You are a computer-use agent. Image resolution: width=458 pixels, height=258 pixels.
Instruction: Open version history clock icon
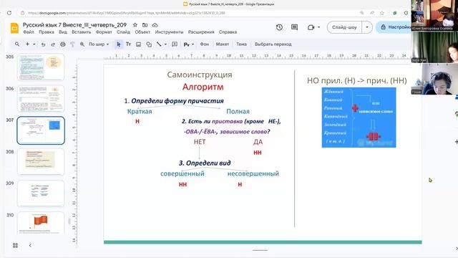pos(279,27)
